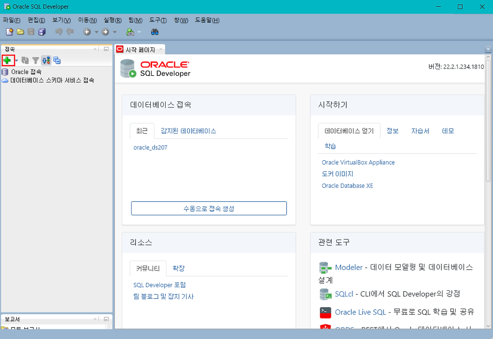This screenshot has height=339, width=493.
Task: Open the 도커 이미지 link
Action: [337, 174]
